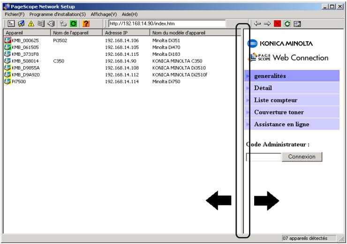347x244 pixels.
Task: Click the device icon of KMB_D9855A
Action: pyautogui.click(x=8, y=68)
